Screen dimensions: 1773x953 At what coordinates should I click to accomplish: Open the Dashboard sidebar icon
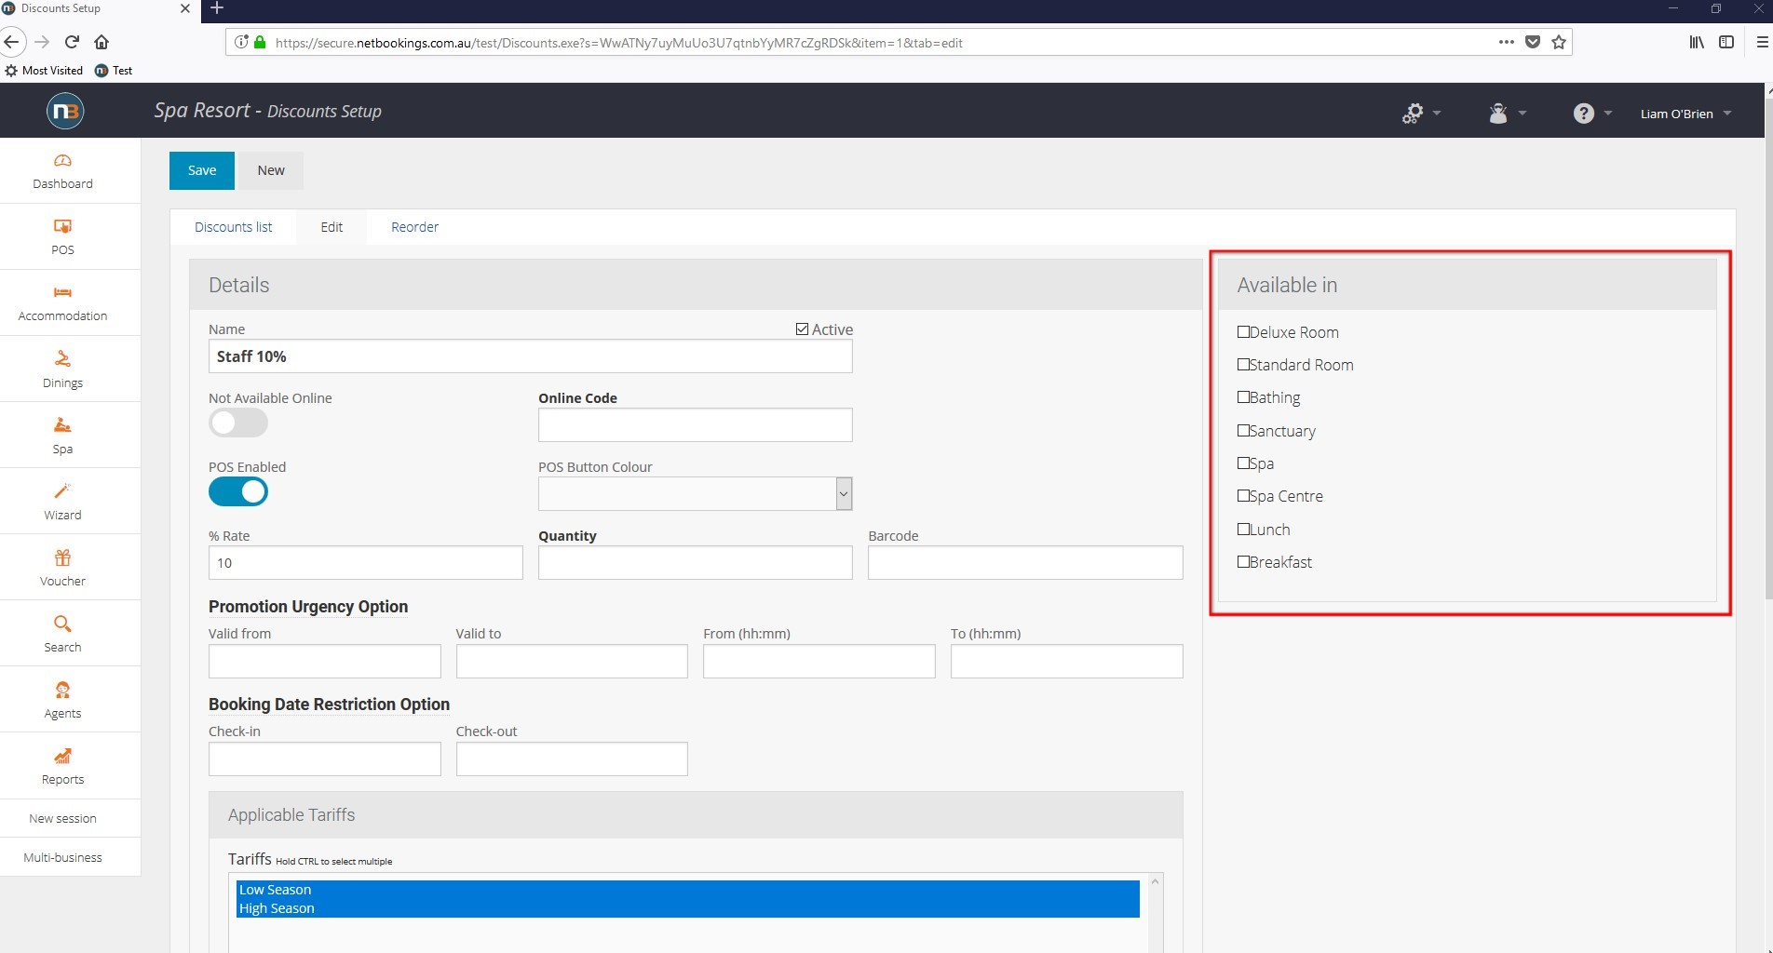[62, 161]
